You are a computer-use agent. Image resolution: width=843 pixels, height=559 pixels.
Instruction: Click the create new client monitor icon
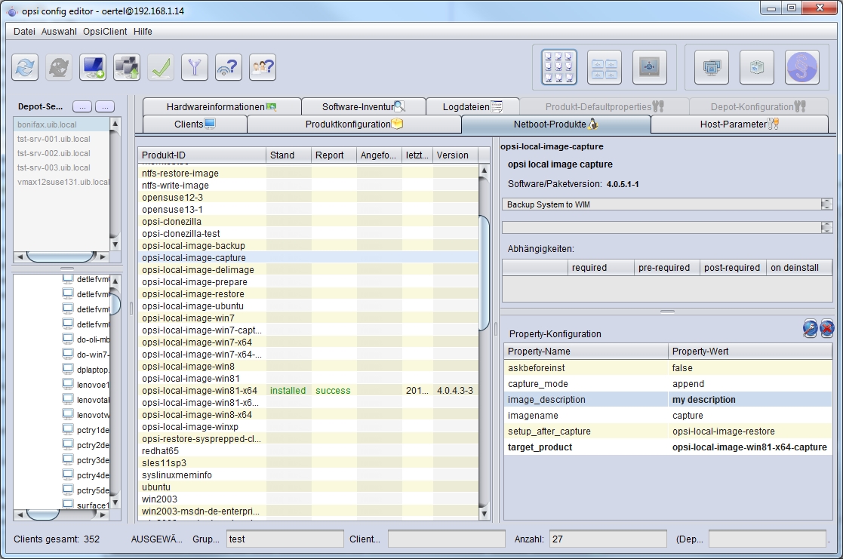pos(93,67)
